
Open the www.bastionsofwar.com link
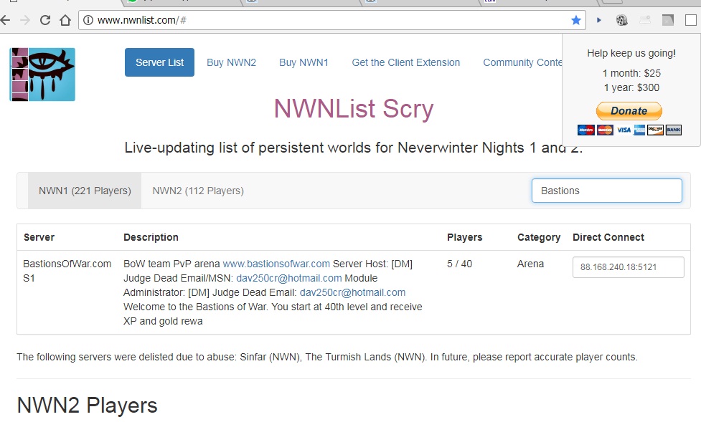click(x=276, y=264)
